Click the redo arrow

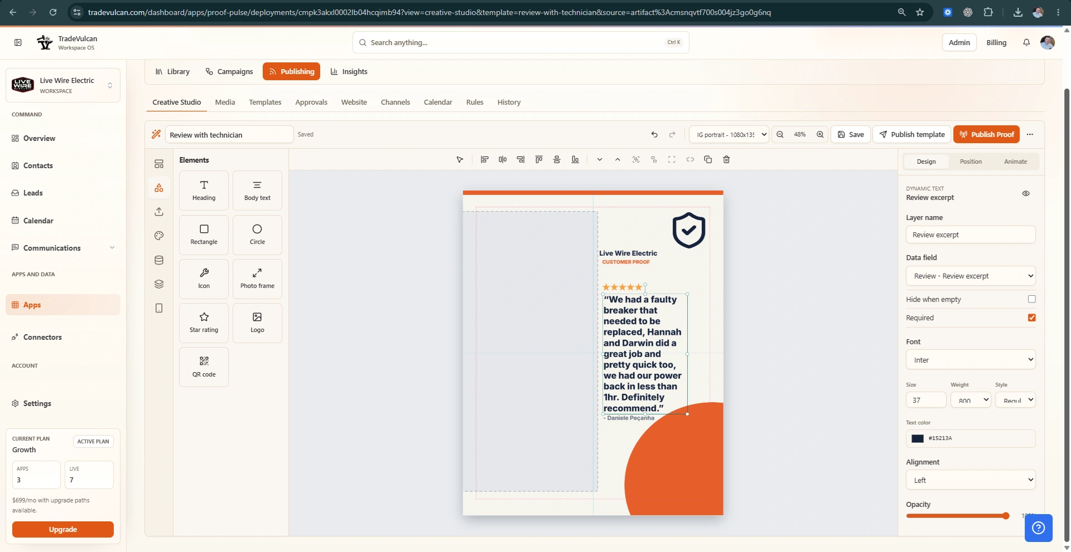672,134
